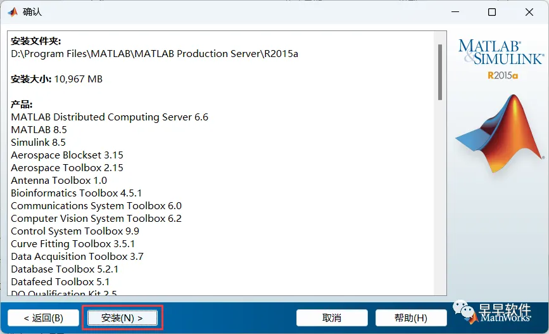
Task: Click the Simulink 8.5 product line
Action: point(38,143)
